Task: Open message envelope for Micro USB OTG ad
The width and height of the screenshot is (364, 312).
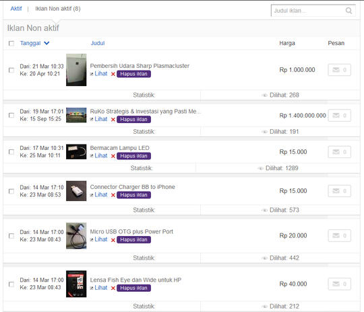Action: coord(339,235)
